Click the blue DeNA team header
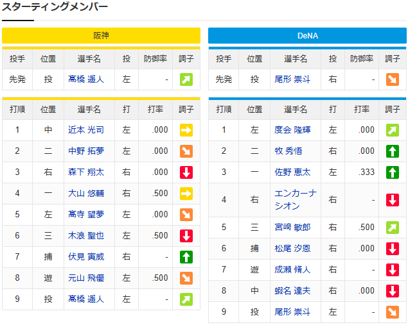408x325 pixels. tap(307, 35)
